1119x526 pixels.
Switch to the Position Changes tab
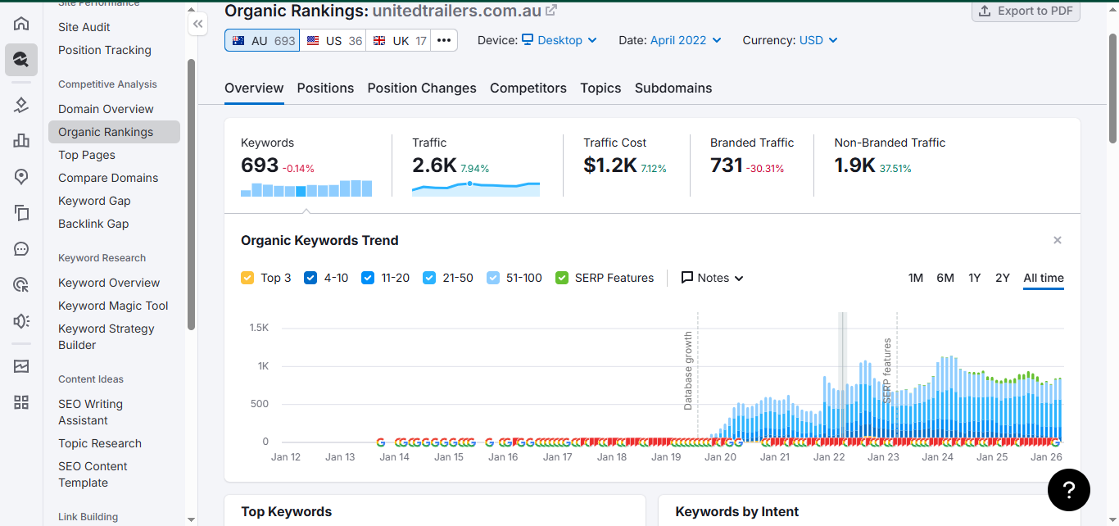[422, 88]
